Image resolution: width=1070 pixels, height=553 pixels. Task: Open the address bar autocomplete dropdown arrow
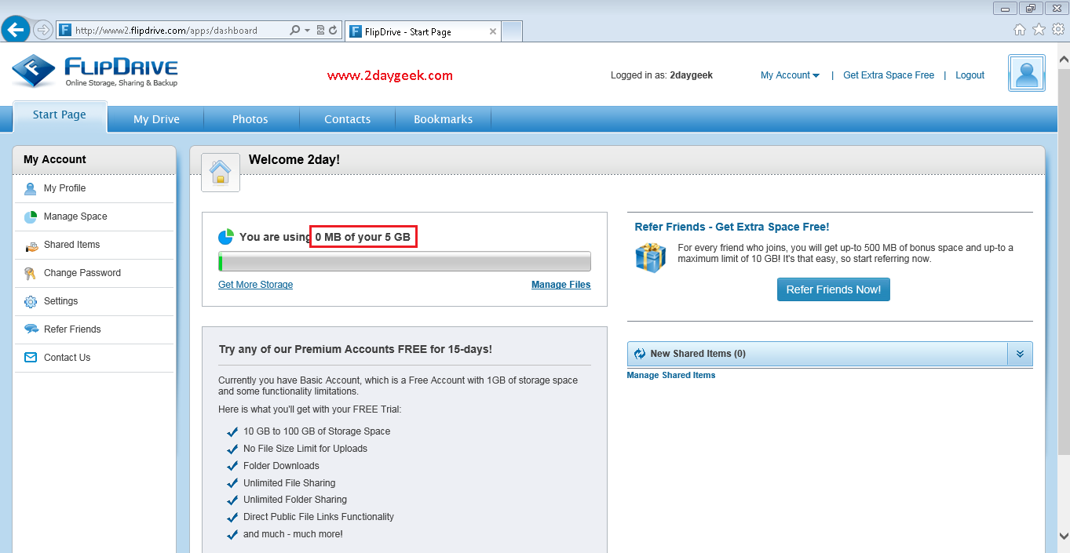pyautogui.click(x=307, y=31)
